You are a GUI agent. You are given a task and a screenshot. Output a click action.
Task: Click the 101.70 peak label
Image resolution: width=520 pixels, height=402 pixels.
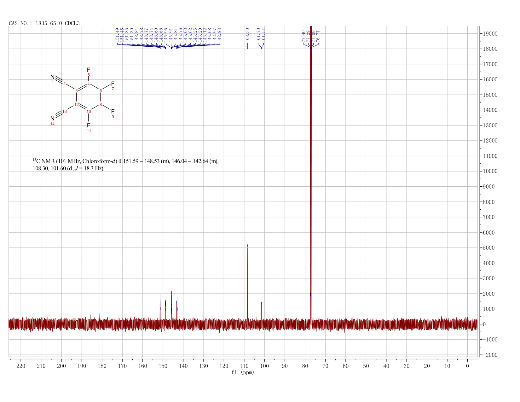pos(259,35)
